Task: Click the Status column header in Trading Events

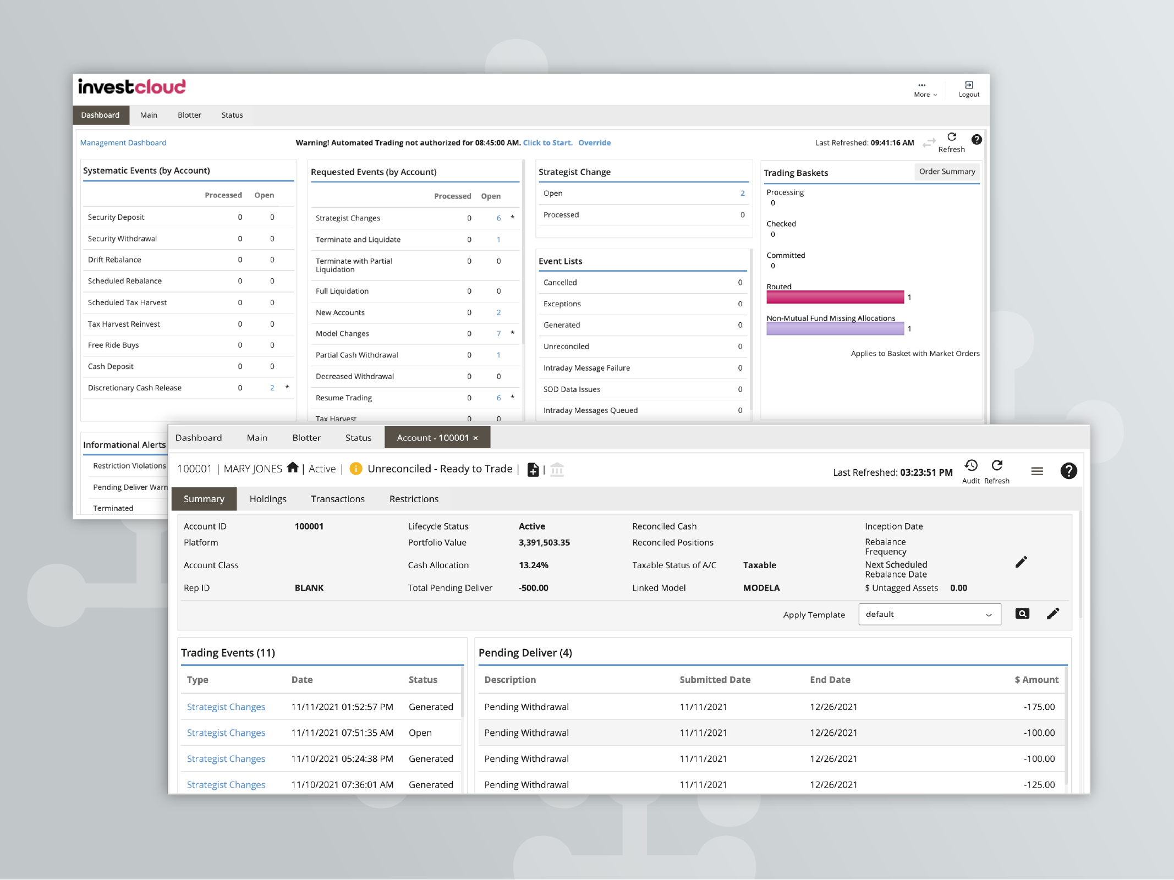Action: 423,680
